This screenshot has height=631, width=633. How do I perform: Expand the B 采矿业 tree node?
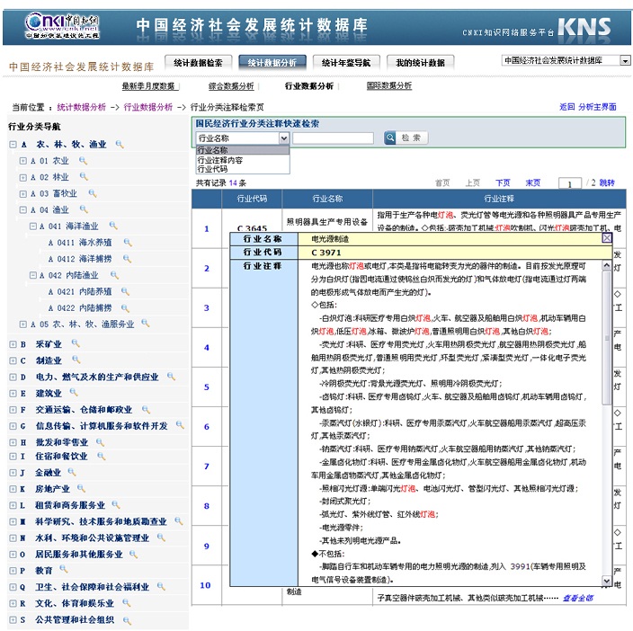[12, 344]
